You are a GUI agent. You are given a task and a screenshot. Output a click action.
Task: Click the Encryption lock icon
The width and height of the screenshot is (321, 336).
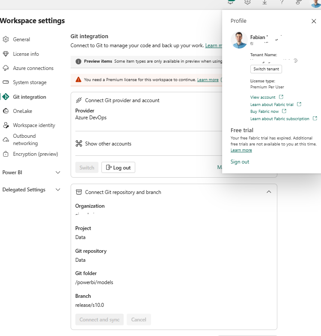(x=6, y=154)
